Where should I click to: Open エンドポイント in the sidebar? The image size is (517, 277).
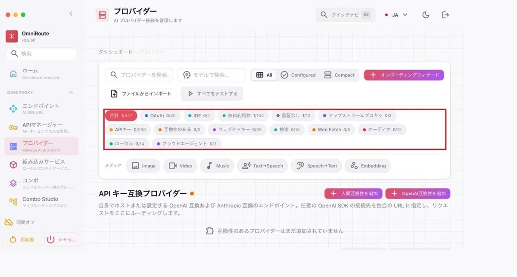[41, 109]
